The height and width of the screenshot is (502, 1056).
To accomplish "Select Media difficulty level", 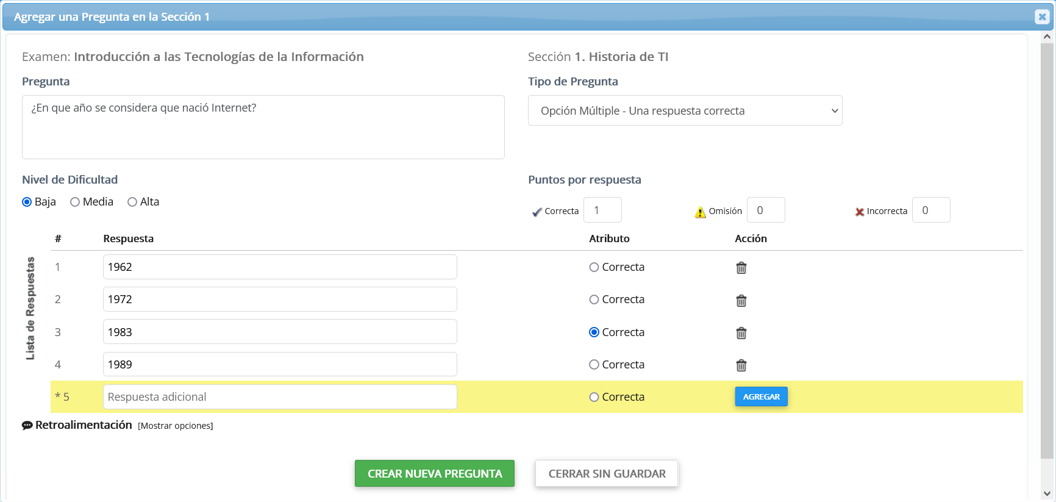I will tap(75, 202).
